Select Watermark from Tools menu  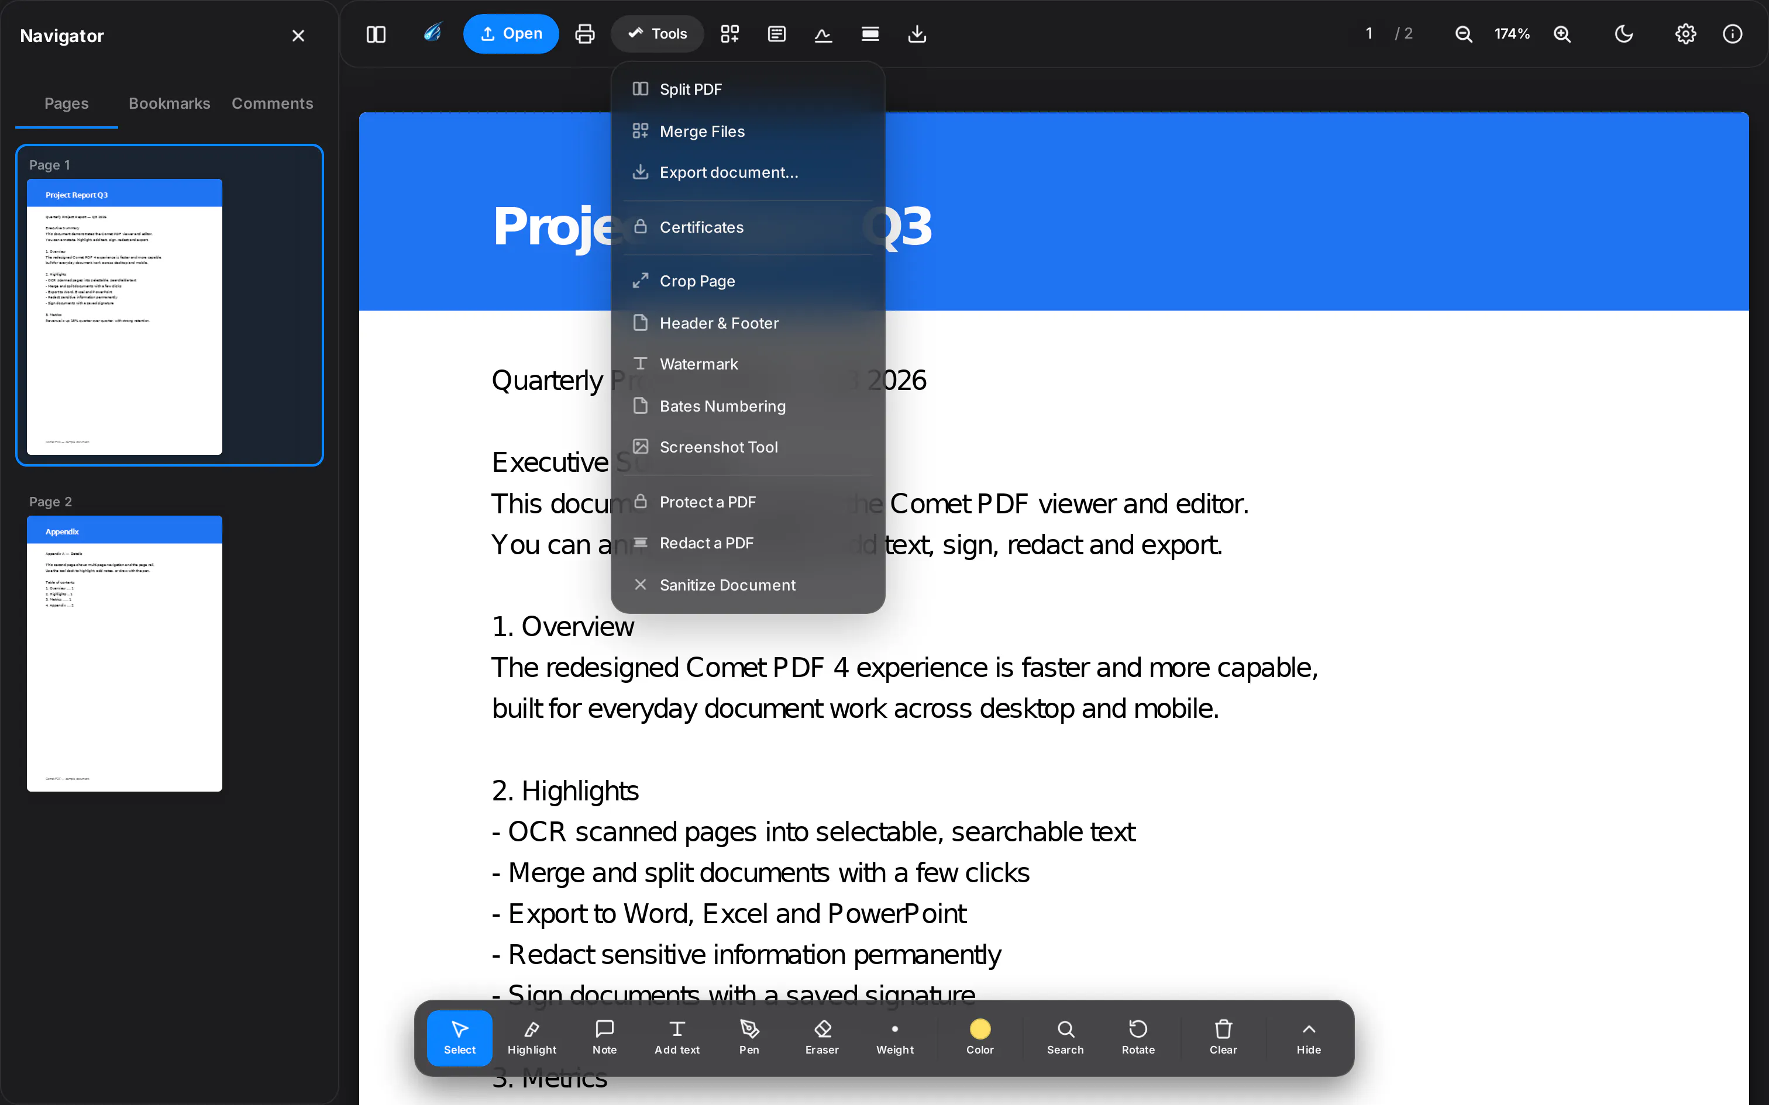tap(748, 364)
